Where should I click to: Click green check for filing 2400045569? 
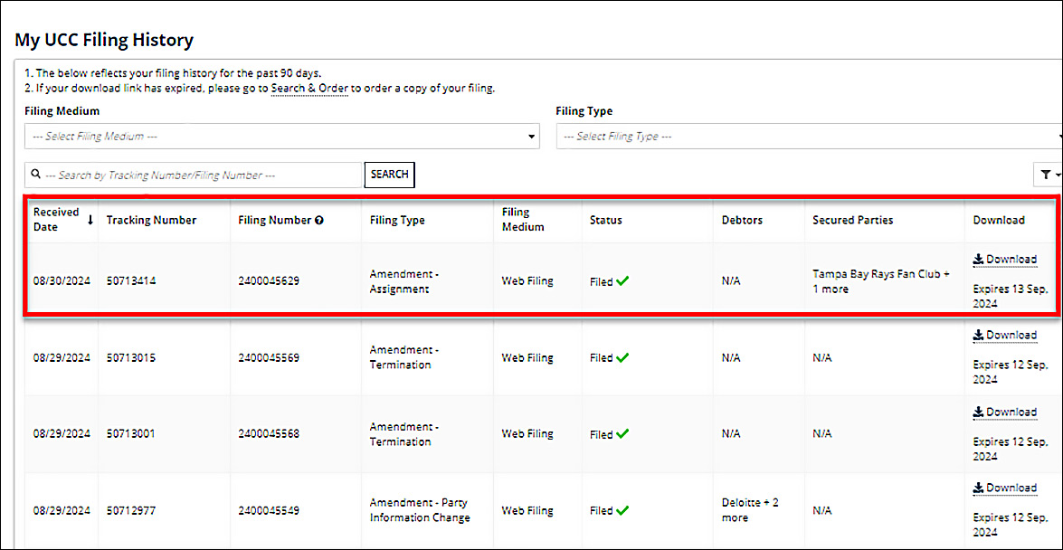coord(622,357)
